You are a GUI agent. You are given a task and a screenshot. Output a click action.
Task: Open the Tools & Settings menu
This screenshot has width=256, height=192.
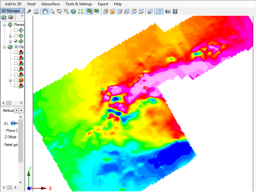pos(78,4)
